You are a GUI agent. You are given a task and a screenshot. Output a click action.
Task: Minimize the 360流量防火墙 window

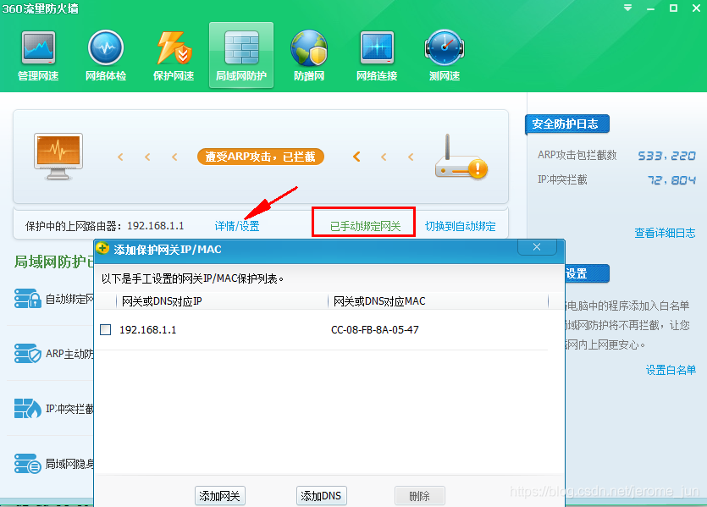pos(650,8)
